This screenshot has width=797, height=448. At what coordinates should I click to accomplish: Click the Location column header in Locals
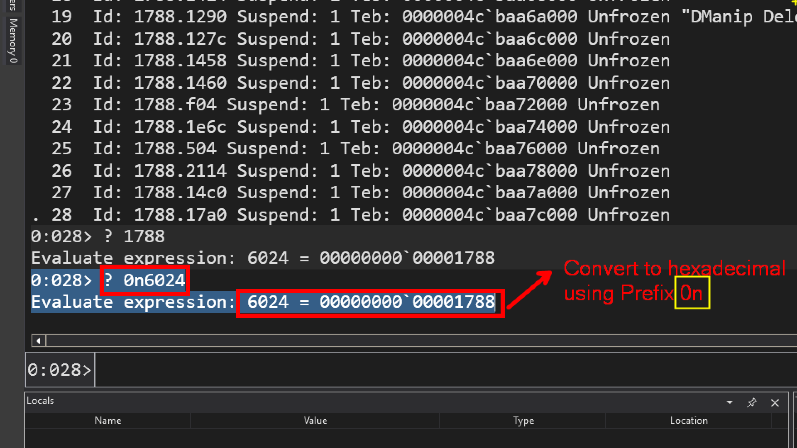[x=689, y=421]
